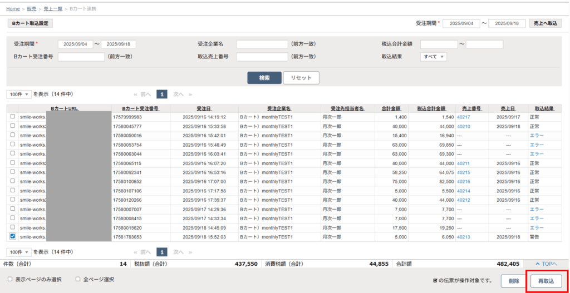Enable 全ページ選択 checkbox

tap(78, 279)
